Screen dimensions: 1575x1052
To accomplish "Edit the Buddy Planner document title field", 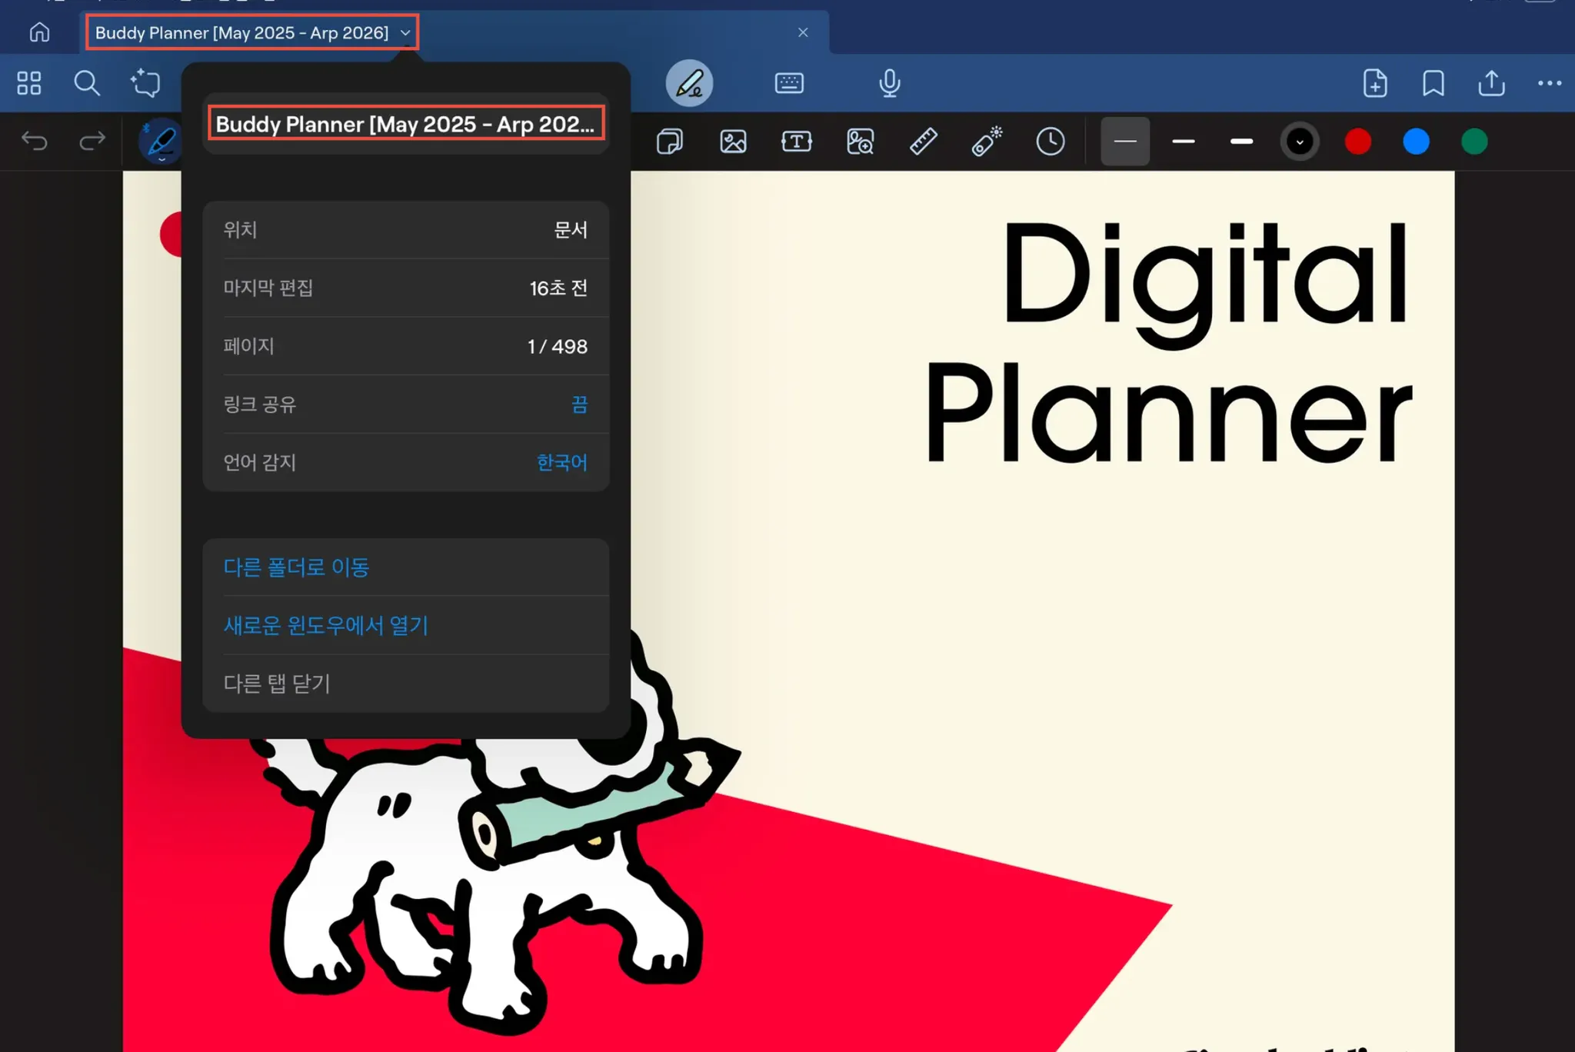I will click(405, 124).
